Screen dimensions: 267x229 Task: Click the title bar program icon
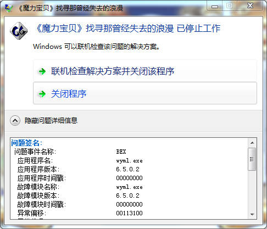pyautogui.click(x=9, y=8)
